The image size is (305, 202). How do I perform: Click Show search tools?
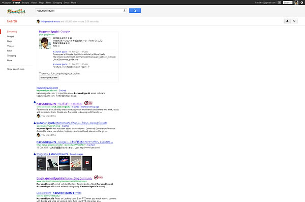[x=16, y=69]
